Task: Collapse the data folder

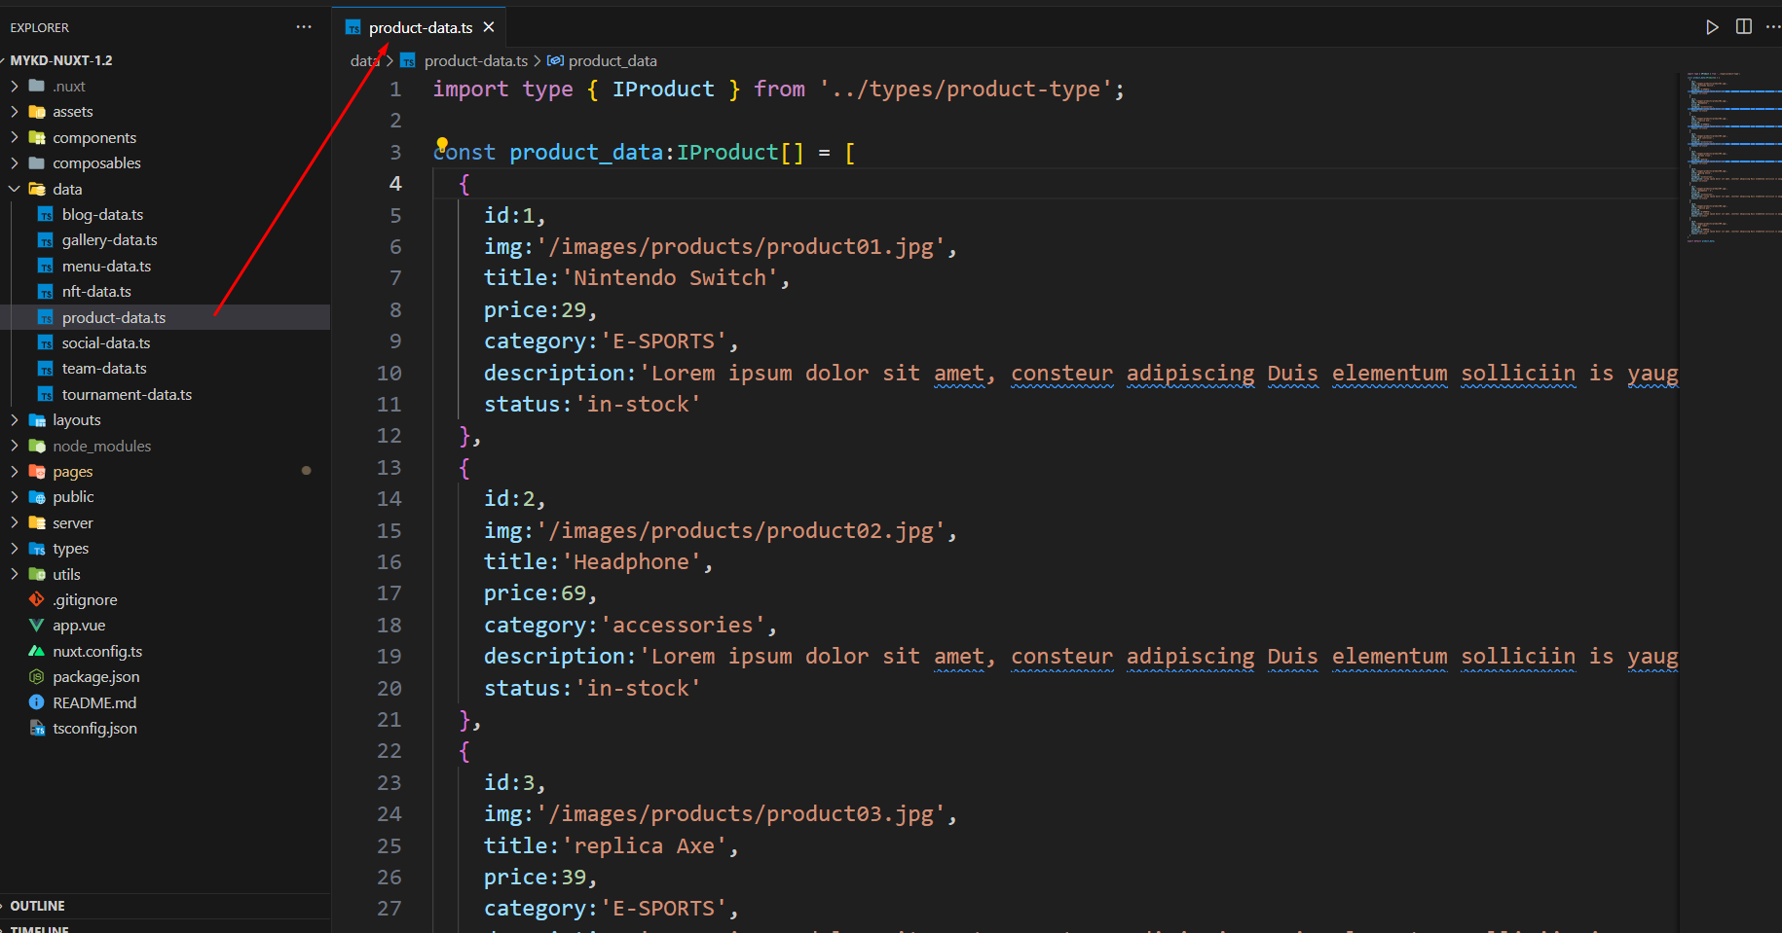Action: [x=66, y=189]
